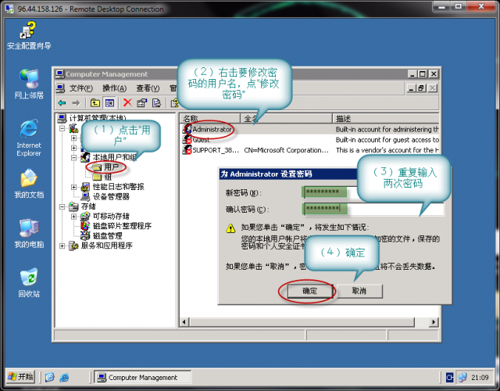This screenshot has height=391, width=500.
Task: Open 网上邻居 desktop icon
Action: [29, 84]
